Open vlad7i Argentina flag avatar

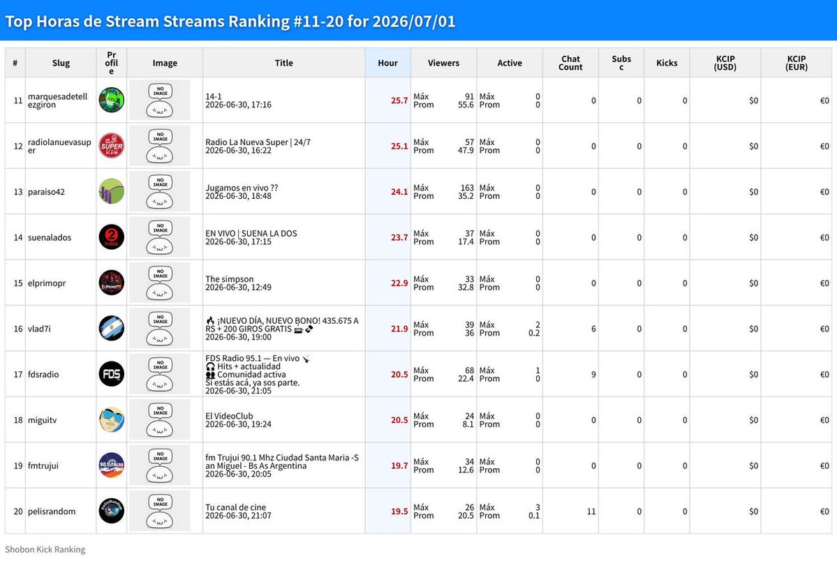[112, 329]
